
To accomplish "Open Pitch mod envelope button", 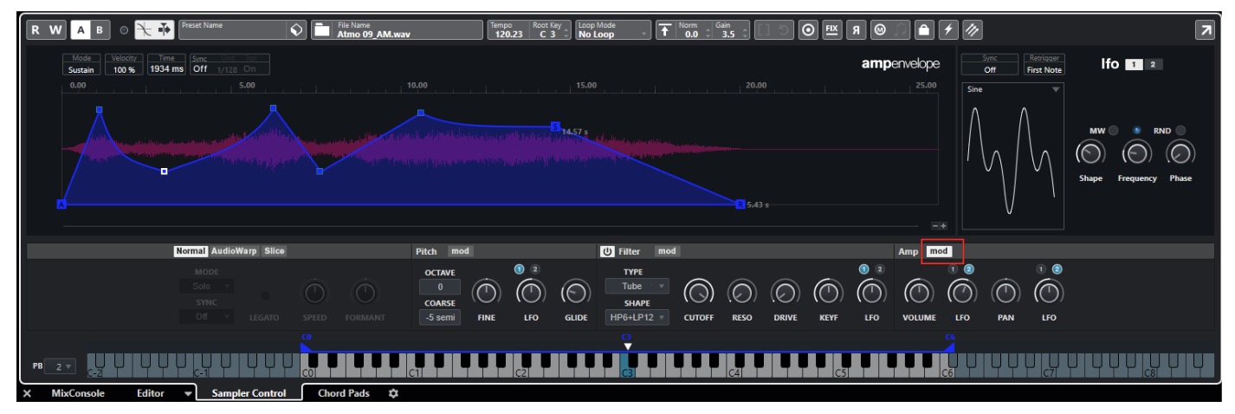I will (x=460, y=251).
